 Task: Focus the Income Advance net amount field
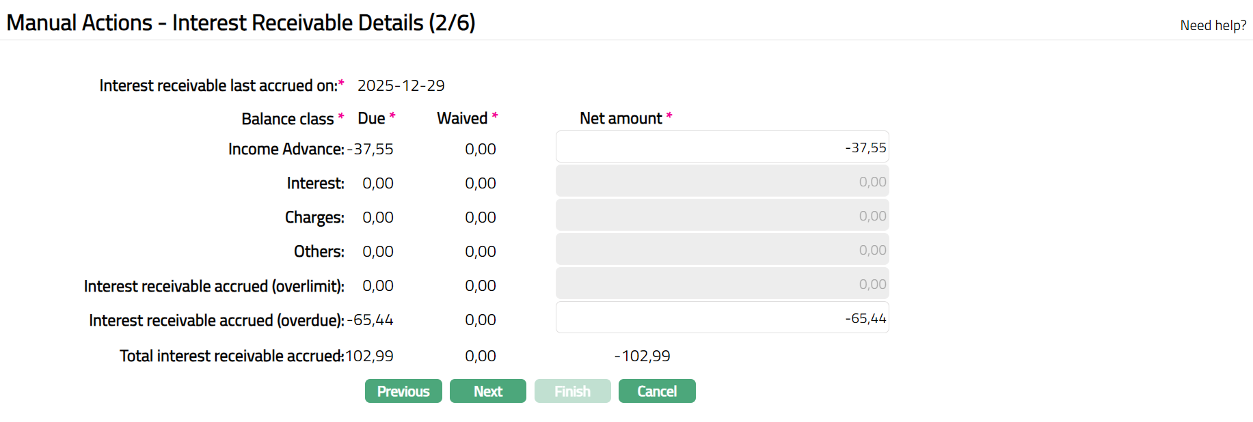point(722,147)
